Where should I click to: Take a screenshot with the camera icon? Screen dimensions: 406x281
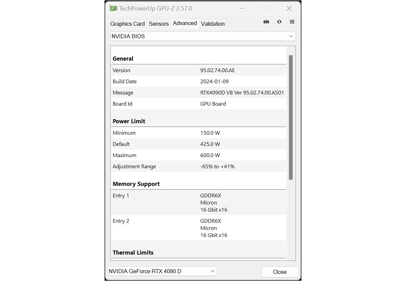(266, 22)
